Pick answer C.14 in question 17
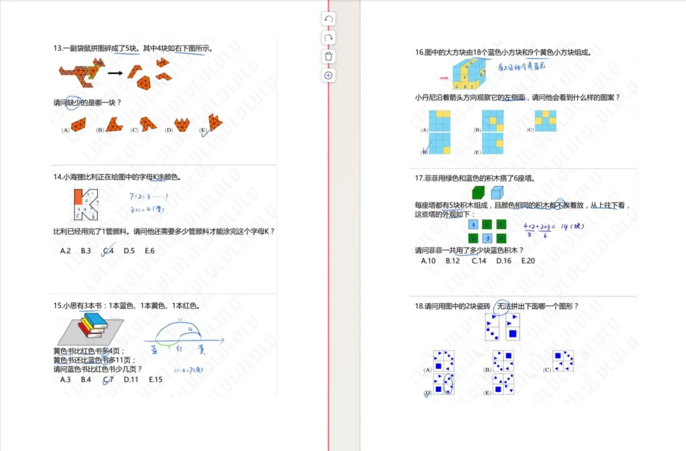 479,261
